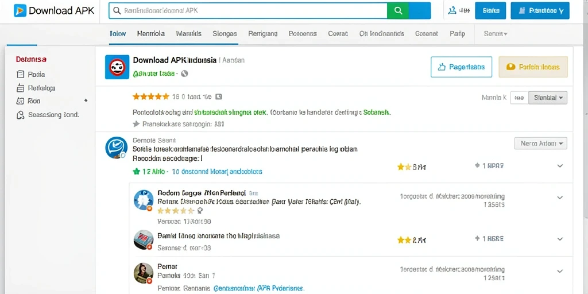
Task: Click the 1 HPAR vote counter
Action: (489, 165)
